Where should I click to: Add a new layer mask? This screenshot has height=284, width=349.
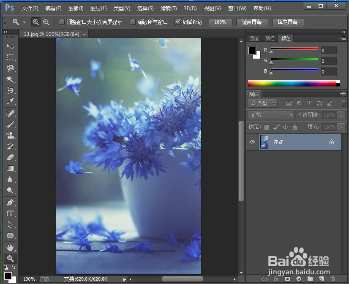pyautogui.click(x=287, y=279)
